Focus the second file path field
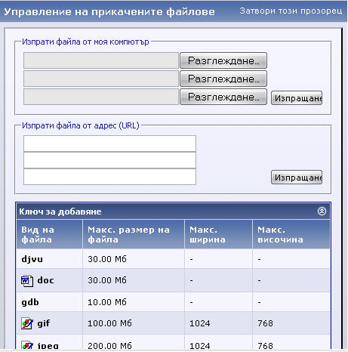Image resolution: width=348 pixels, height=352 pixels. [101, 79]
